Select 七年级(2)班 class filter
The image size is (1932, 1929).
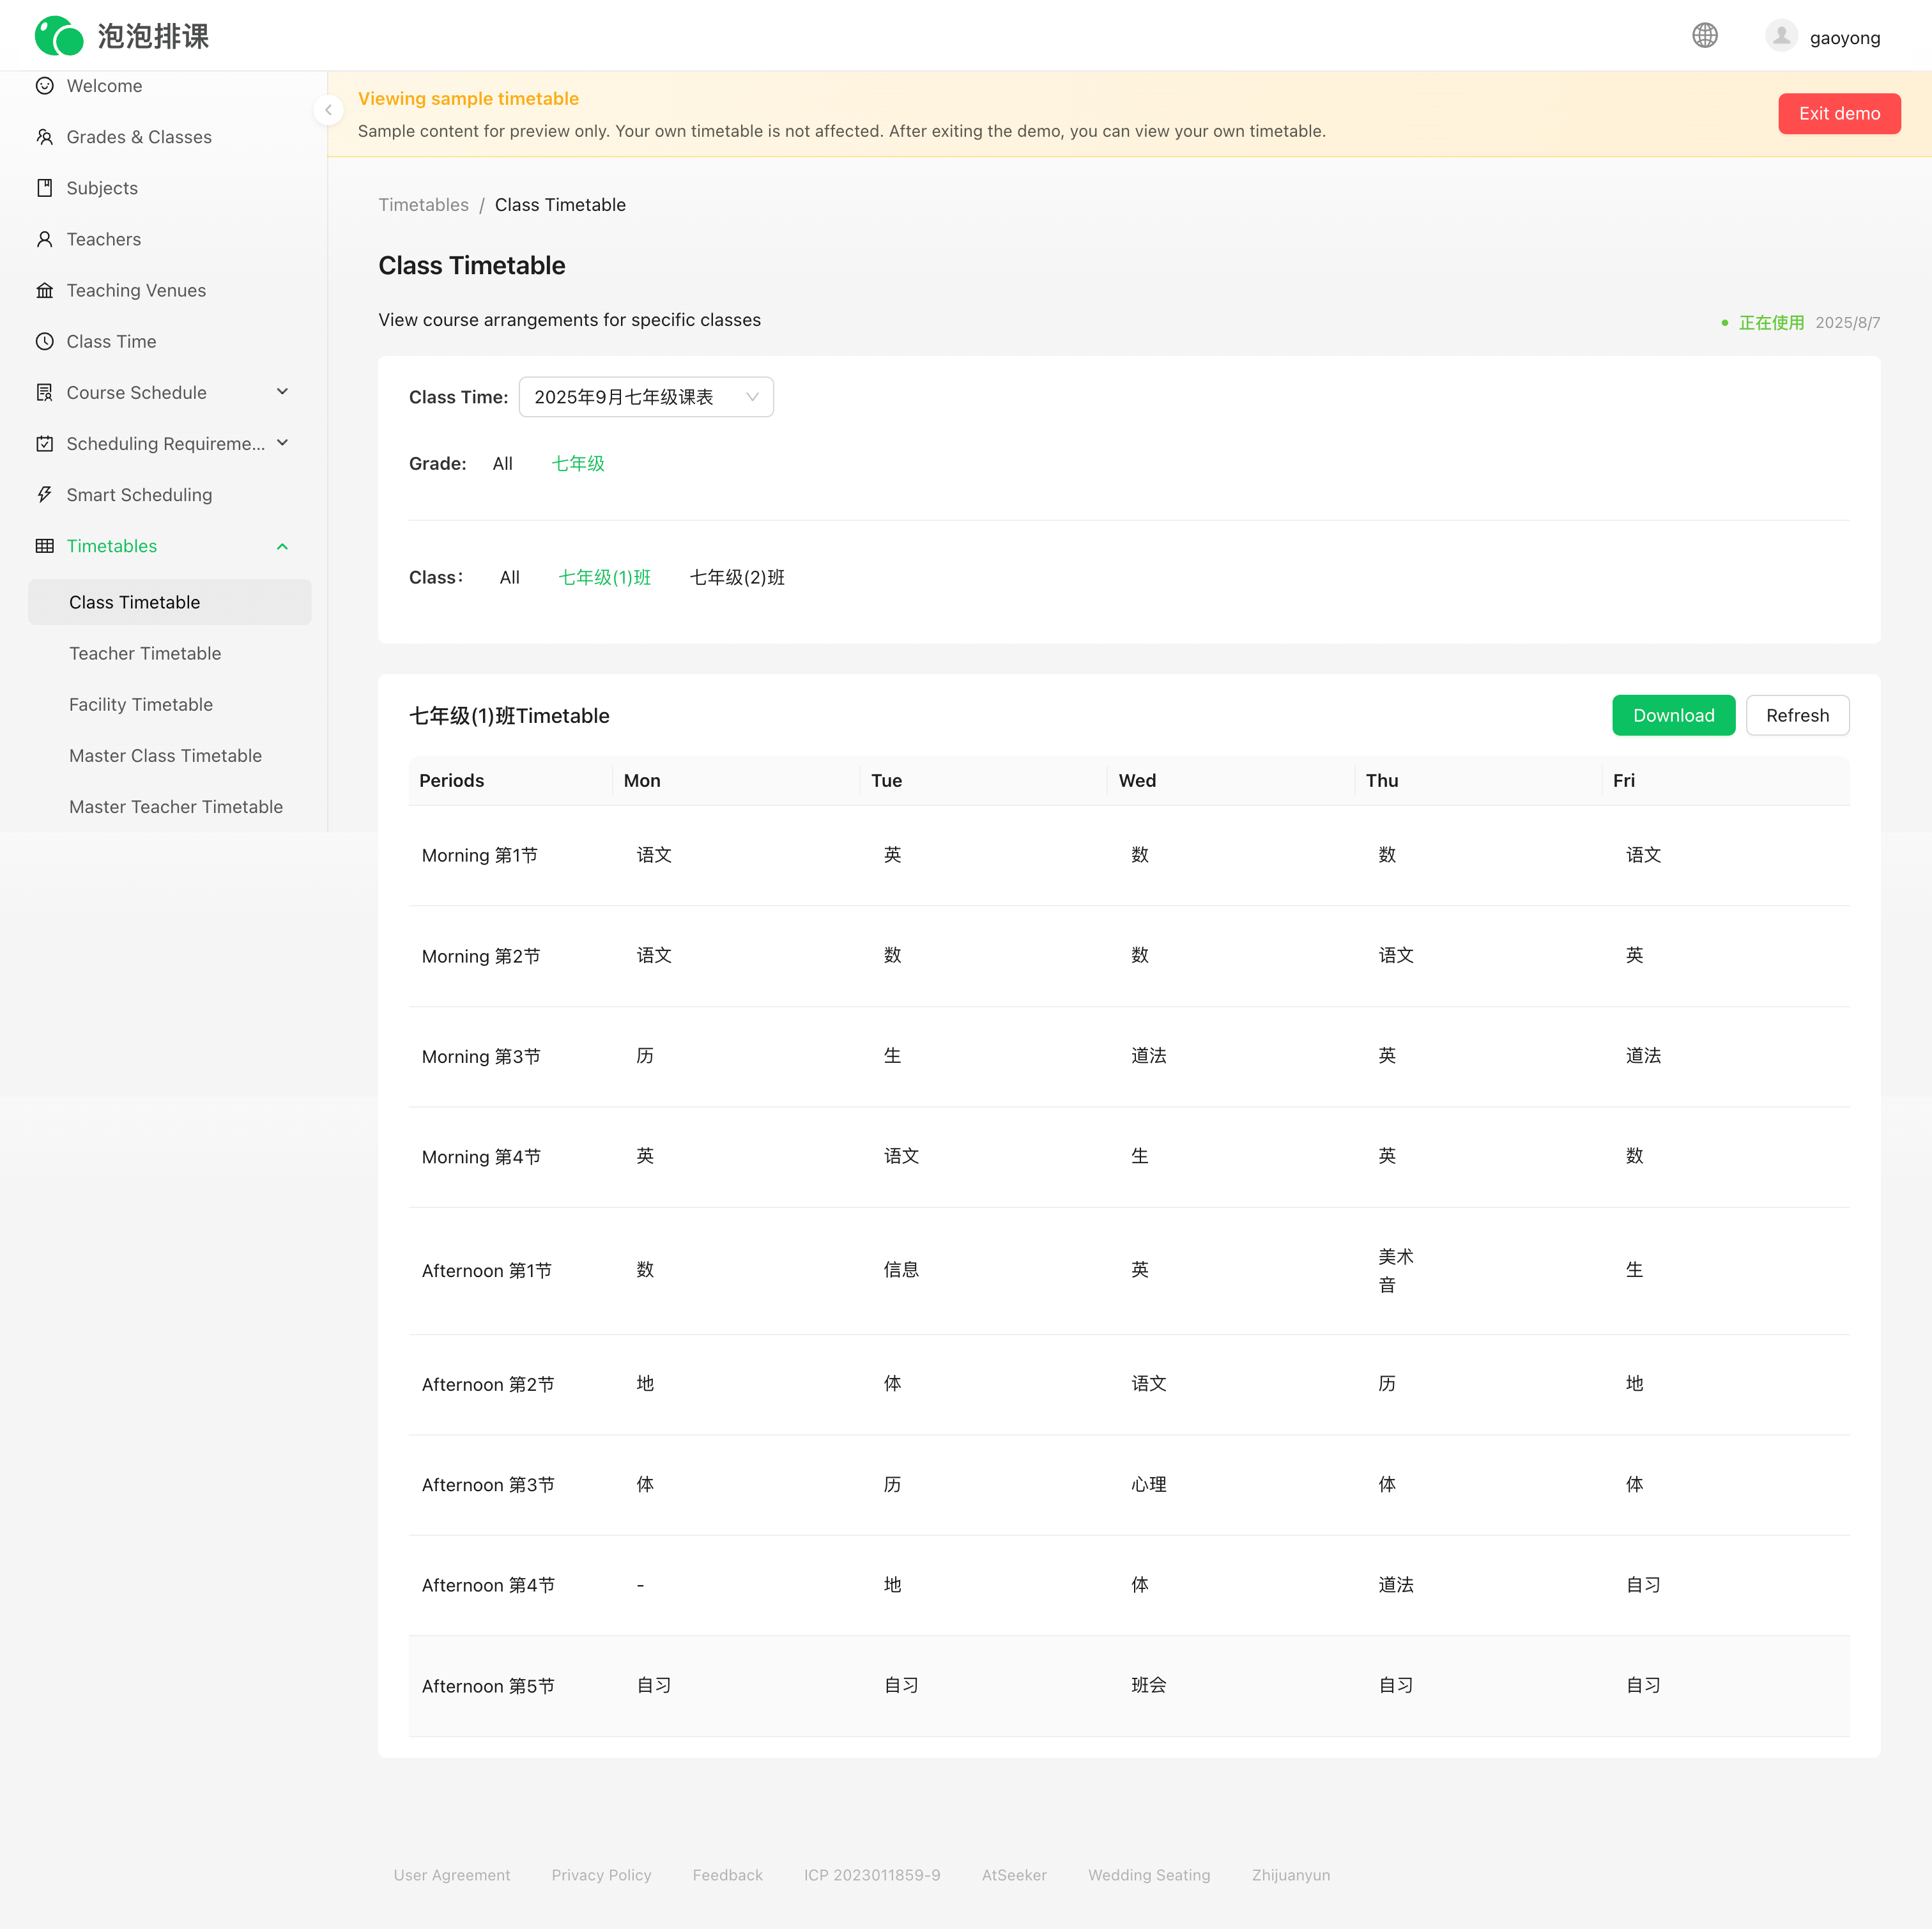[x=737, y=577]
